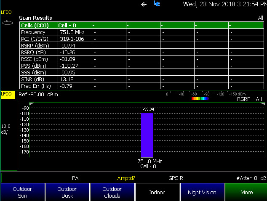Select the Outdoor Sun display mode
267x201 pixels.
click(x=23, y=192)
